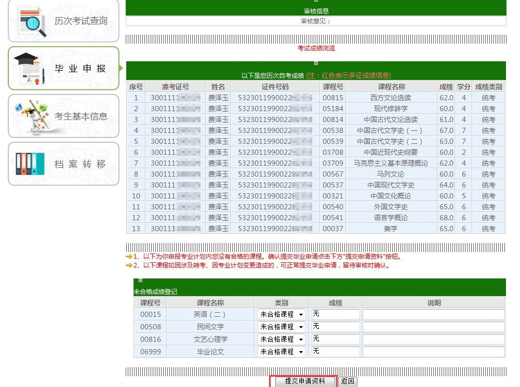This screenshot has height=387, width=520.
Task: Click the 提交申请资料 button
Action: [304, 381]
